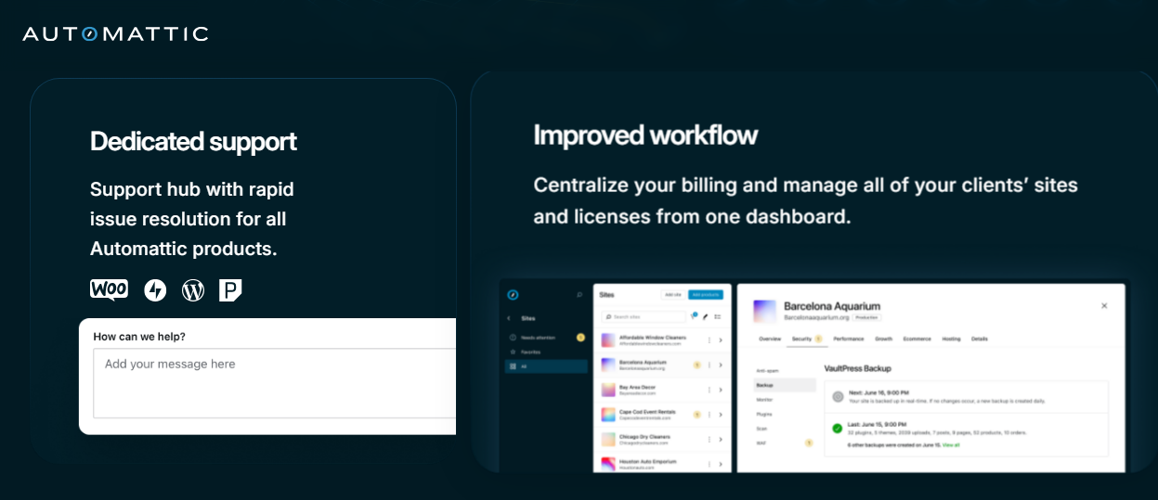The width and height of the screenshot is (1158, 500).
Task: Click the green View all link
Action: 951,445
